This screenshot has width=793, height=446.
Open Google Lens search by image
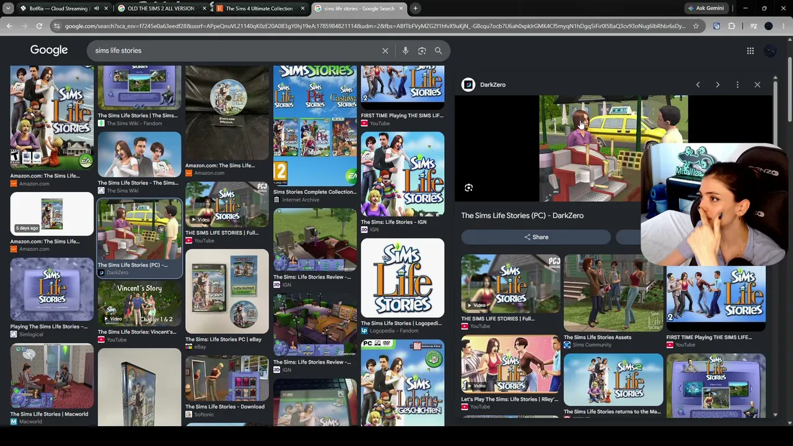coord(422,51)
